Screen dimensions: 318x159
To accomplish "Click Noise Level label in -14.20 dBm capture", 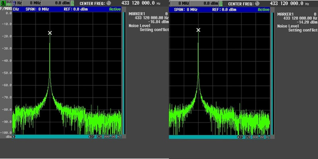I will click(288, 26).
